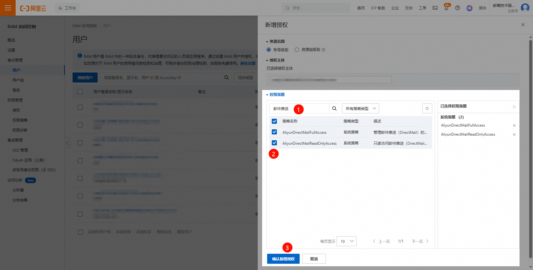This screenshot has width=533, height=270.
Task: Click 确认新增授权 button
Action: pos(283,259)
